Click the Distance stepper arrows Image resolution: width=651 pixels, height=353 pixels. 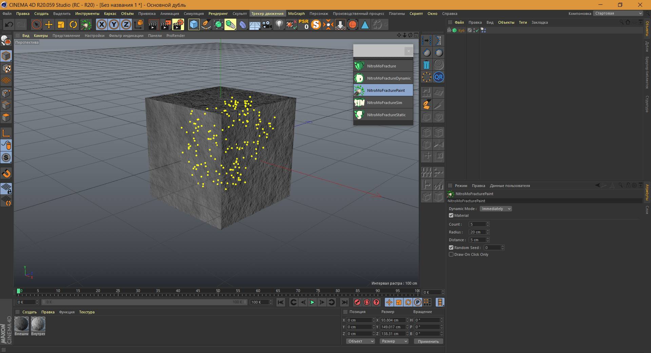click(488, 240)
